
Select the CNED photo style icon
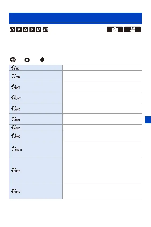point(16,170)
